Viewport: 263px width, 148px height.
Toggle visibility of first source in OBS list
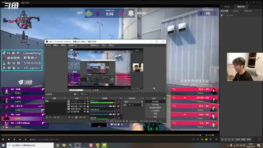[x=84, y=101]
